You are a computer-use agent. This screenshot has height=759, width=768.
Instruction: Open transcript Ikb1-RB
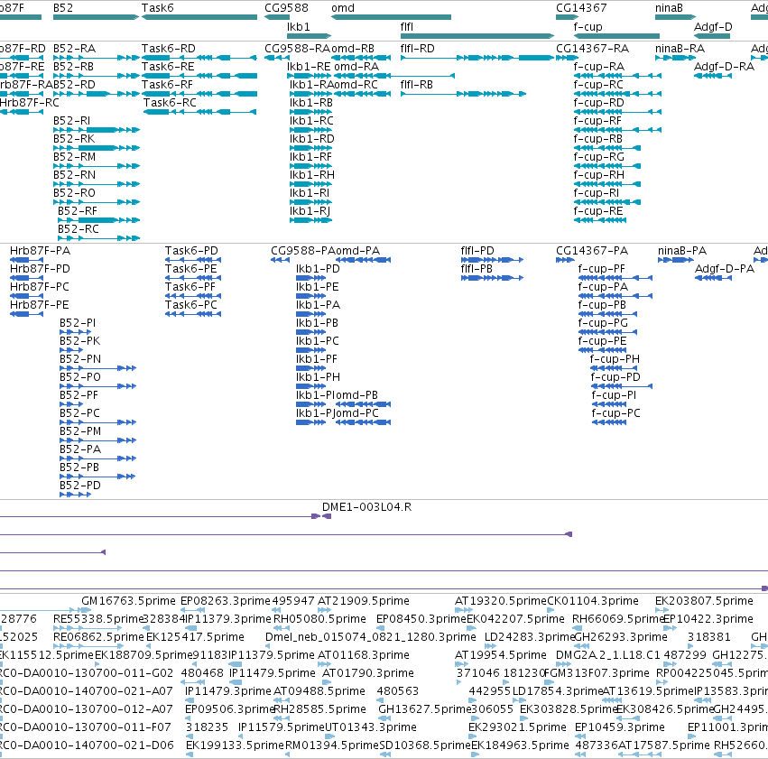tap(311, 103)
